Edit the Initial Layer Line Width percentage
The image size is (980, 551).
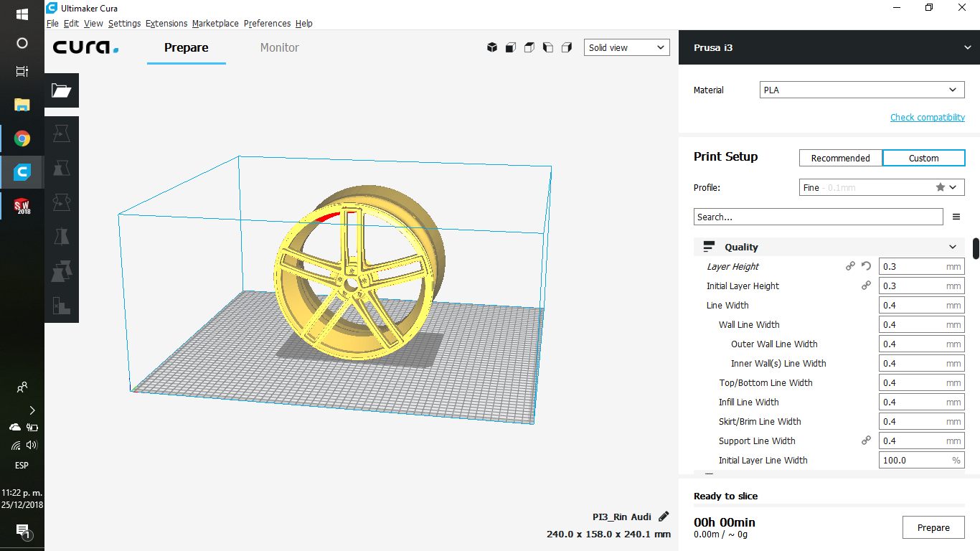point(922,460)
